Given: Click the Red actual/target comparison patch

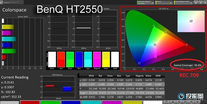Looking at the screenshot, I should (x=61, y=60).
